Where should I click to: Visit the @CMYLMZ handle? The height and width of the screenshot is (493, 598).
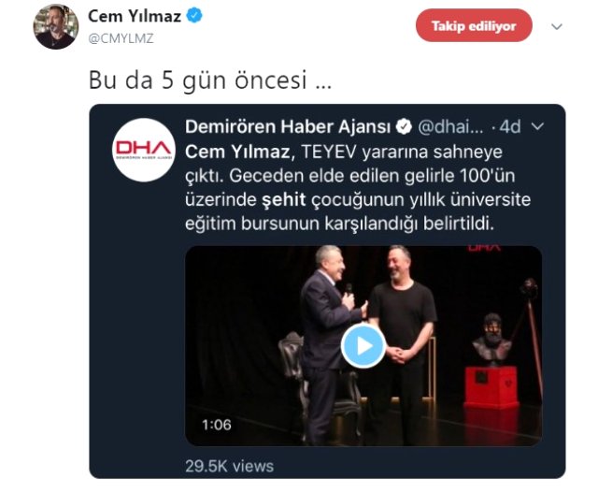click(x=121, y=38)
